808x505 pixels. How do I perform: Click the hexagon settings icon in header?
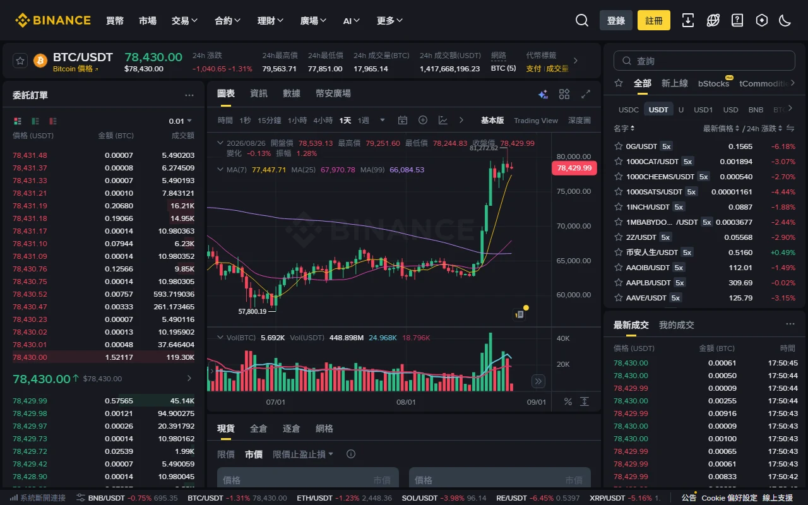point(762,20)
